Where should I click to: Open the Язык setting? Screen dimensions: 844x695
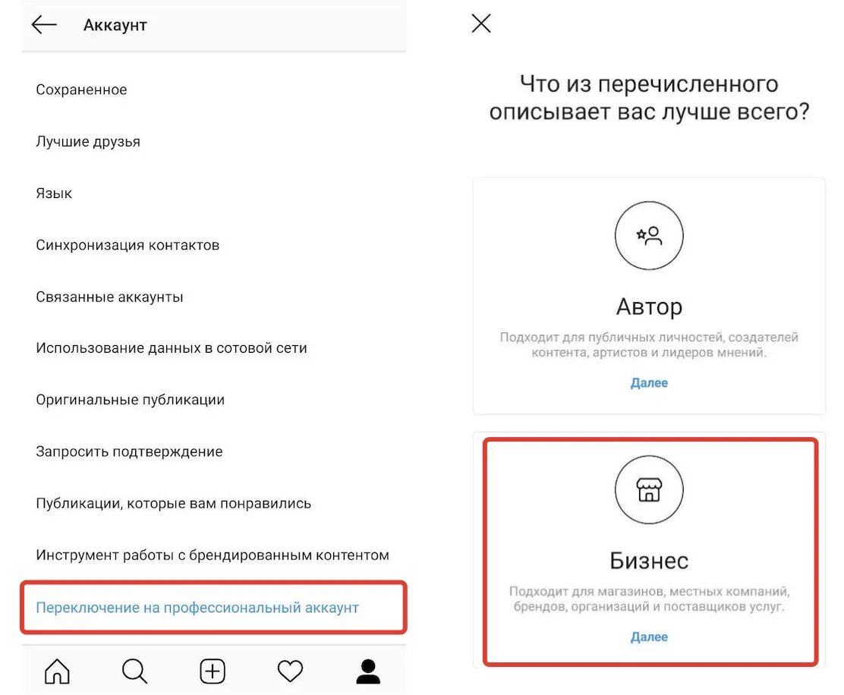54,193
